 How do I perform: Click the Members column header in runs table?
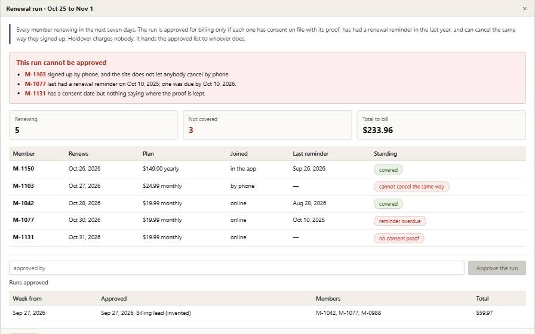pyautogui.click(x=328, y=299)
